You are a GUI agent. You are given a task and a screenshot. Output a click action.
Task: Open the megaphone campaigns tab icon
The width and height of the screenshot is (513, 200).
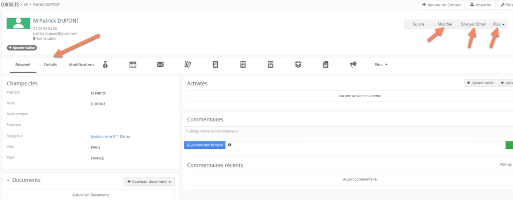click(353, 65)
